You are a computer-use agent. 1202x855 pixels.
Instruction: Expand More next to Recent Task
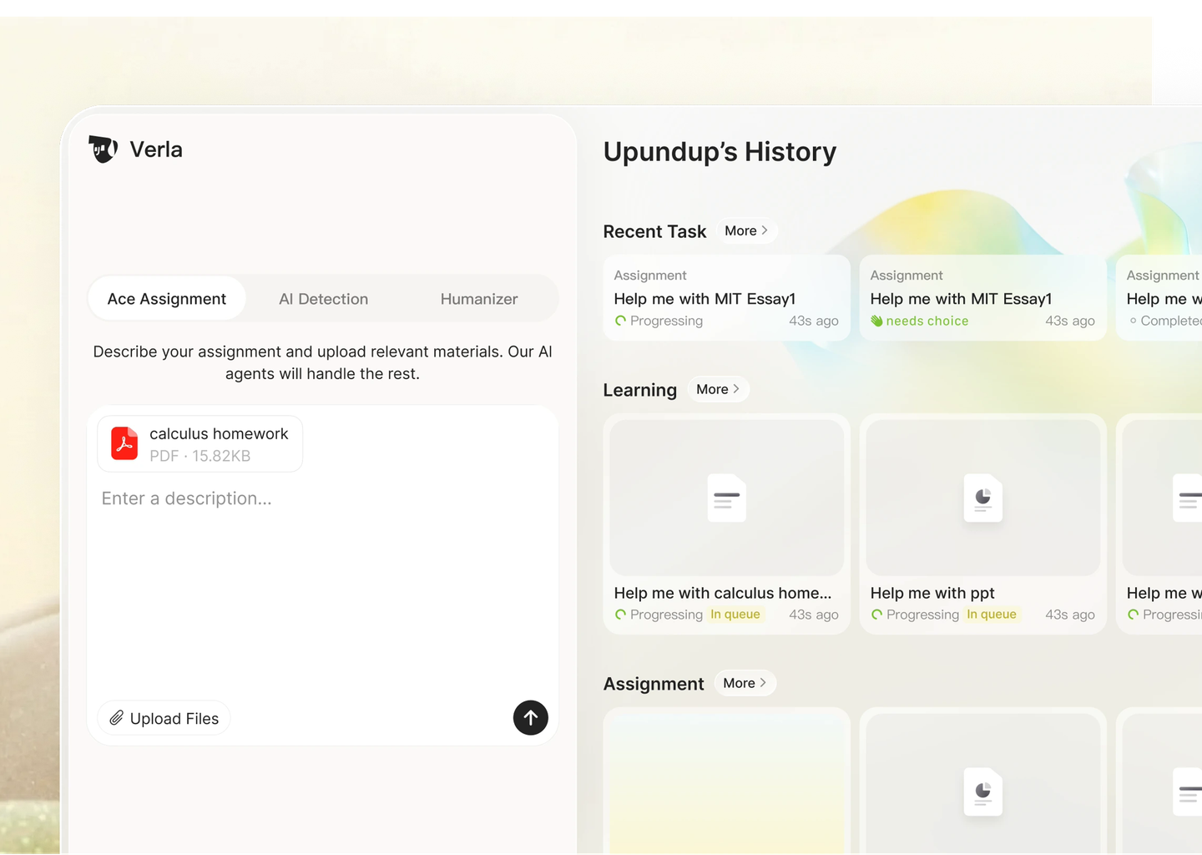click(746, 231)
